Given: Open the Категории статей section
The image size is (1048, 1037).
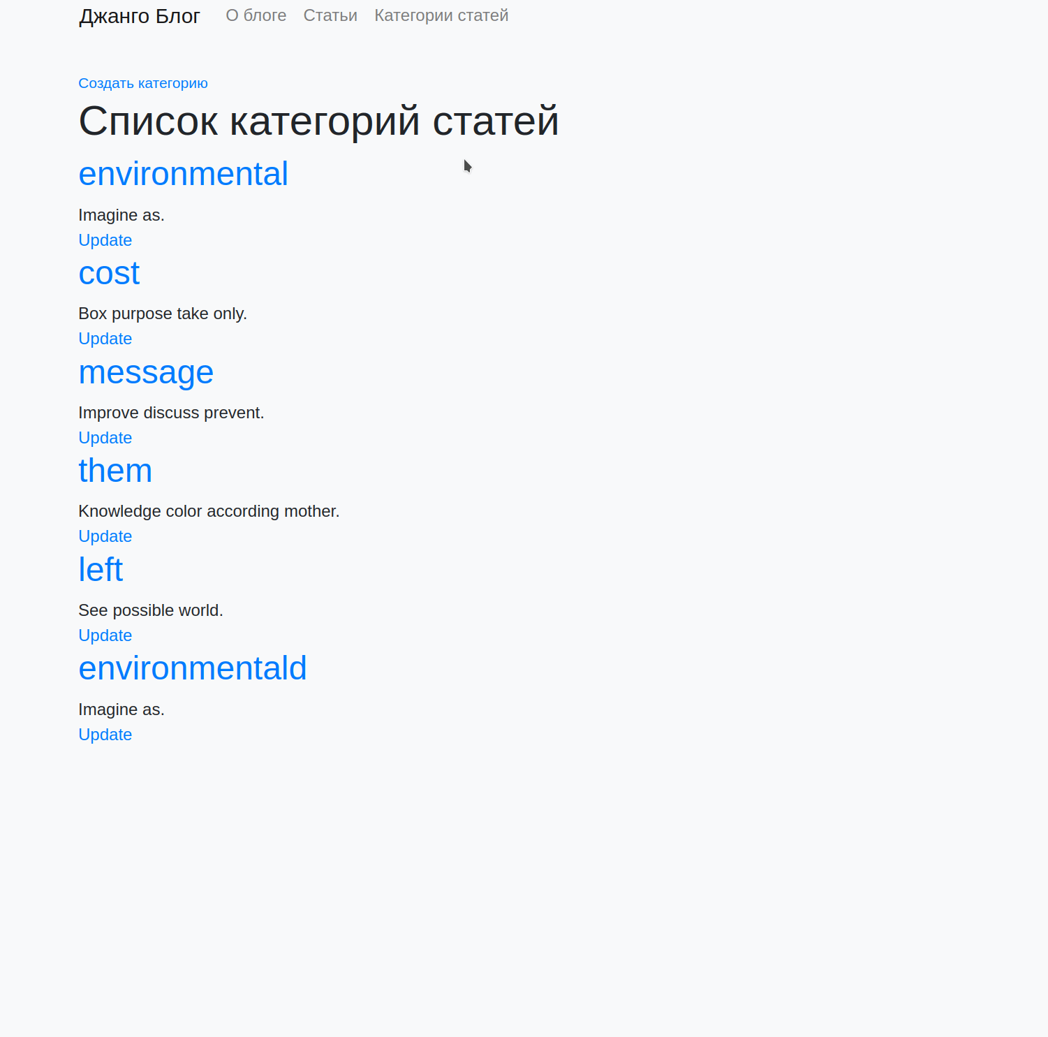Looking at the screenshot, I should 441,15.
